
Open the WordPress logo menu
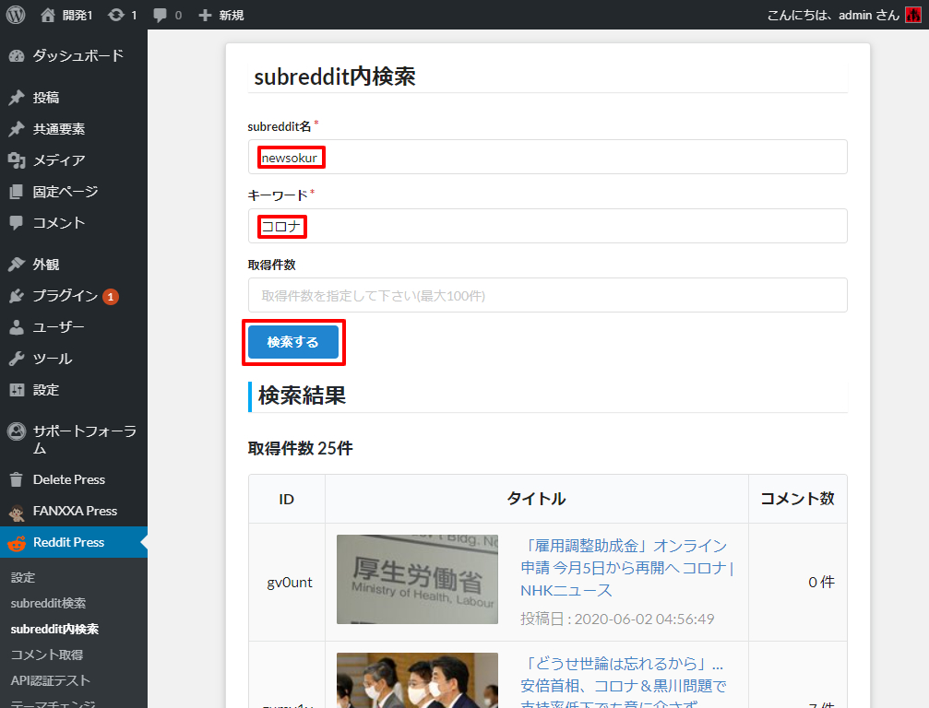coord(16,14)
